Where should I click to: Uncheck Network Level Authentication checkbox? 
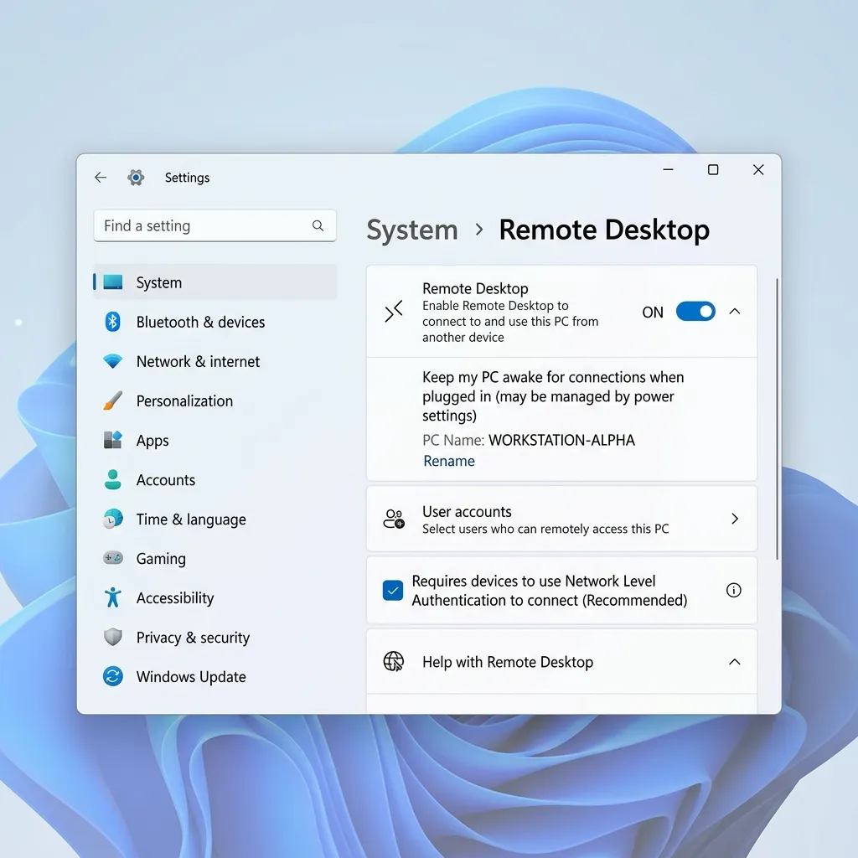(393, 591)
